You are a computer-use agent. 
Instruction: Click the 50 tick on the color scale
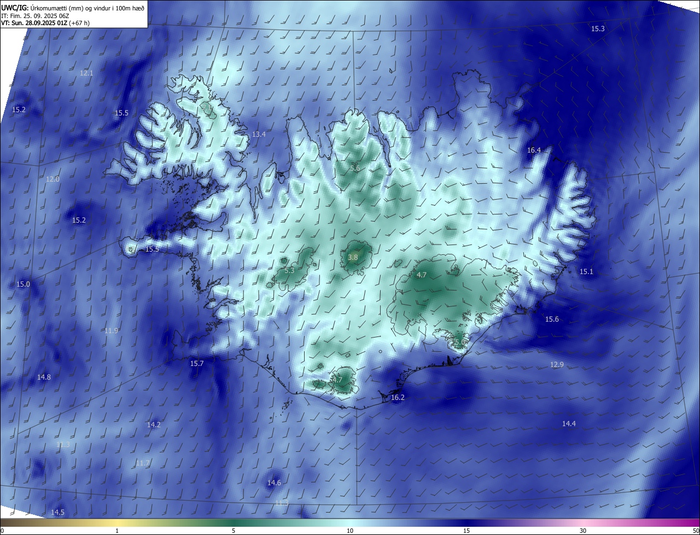pos(696,531)
